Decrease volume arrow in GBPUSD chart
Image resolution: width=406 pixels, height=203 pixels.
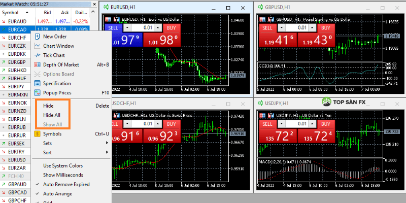click(282, 28)
